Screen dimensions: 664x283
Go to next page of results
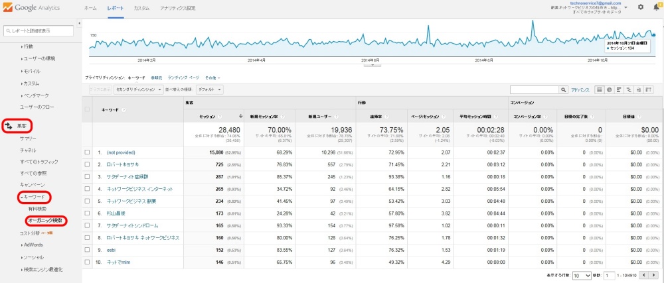pos(653,275)
